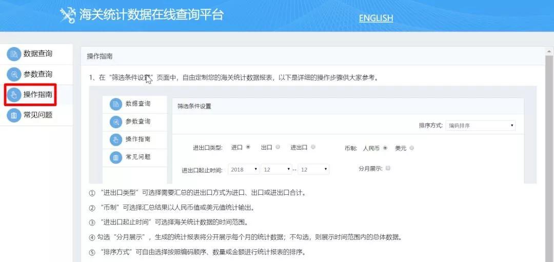
Task: Click the instruction line starting with 1、在
Action: pyautogui.click(x=234, y=78)
